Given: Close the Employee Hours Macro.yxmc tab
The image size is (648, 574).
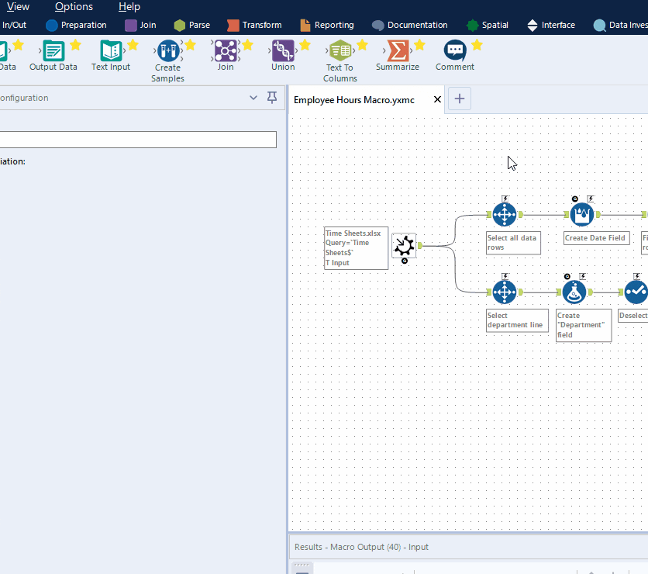Looking at the screenshot, I should coord(437,99).
